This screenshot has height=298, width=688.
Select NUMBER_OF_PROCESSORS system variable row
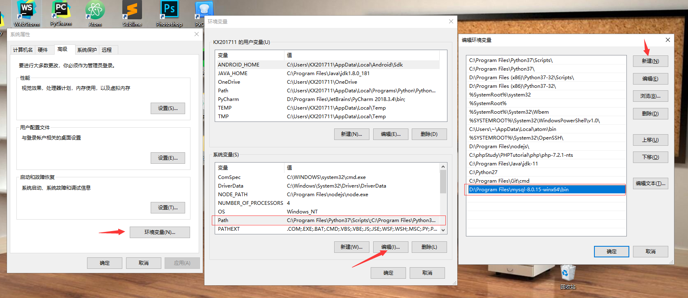pos(327,203)
